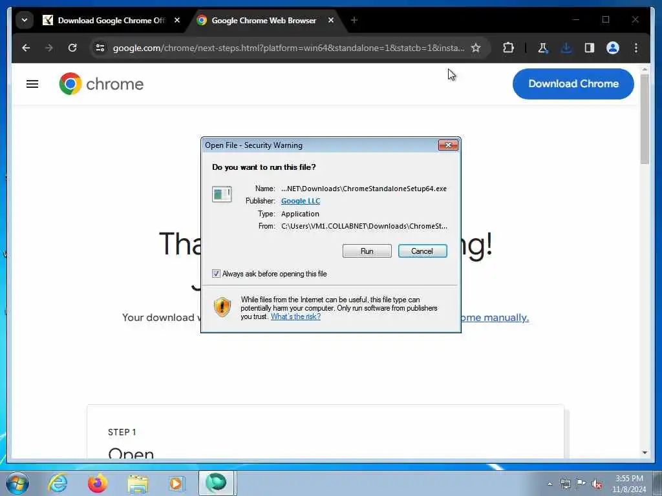Close the Download Google Chrome Offline tab
This screenshot has height=496, width=662.
coord(177,20)
